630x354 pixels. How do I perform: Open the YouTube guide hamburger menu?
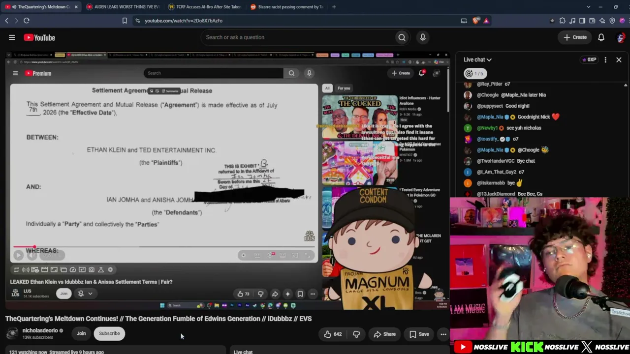point(12,37)
